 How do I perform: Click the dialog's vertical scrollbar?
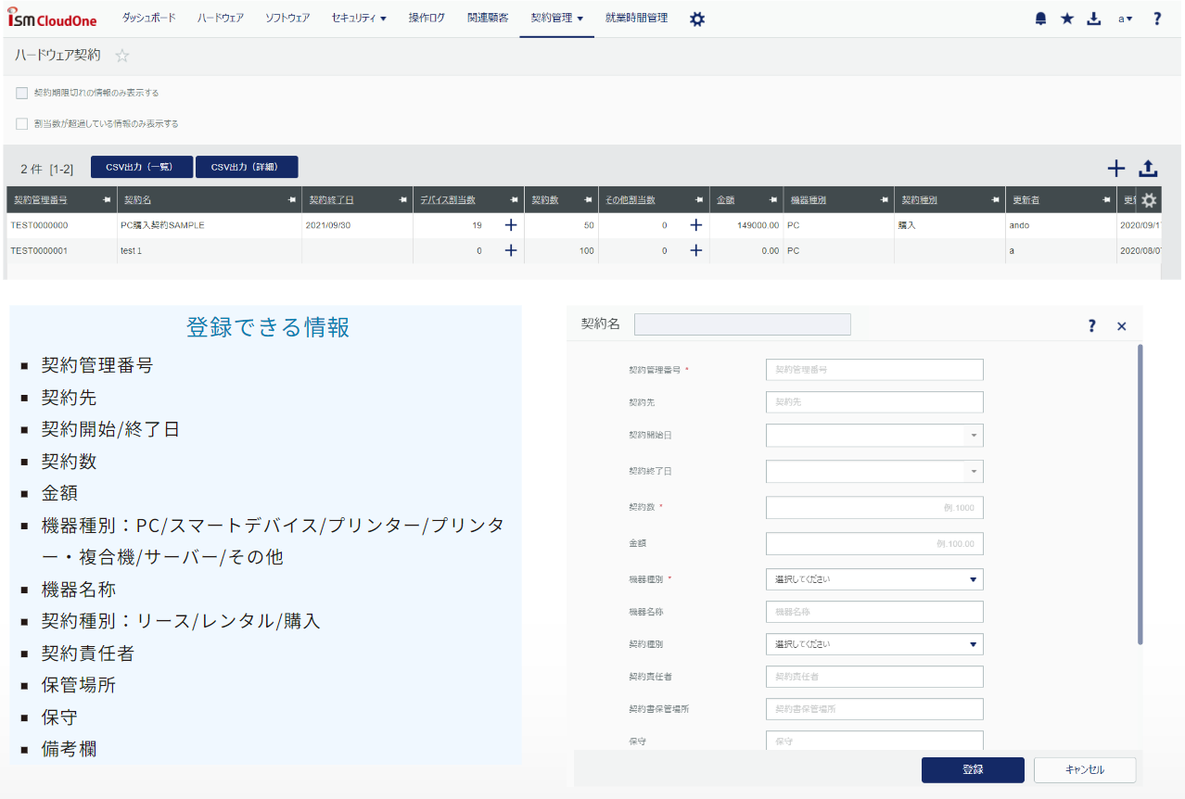(1140, 494)
